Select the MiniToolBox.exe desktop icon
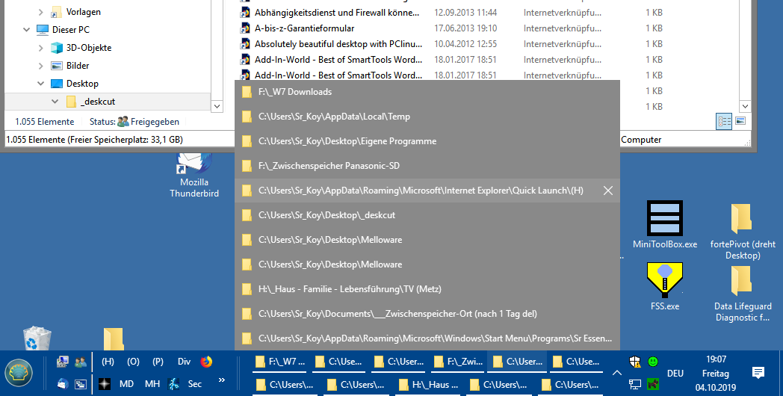Screen dimensions: 783x396 (x=665, y=224)
